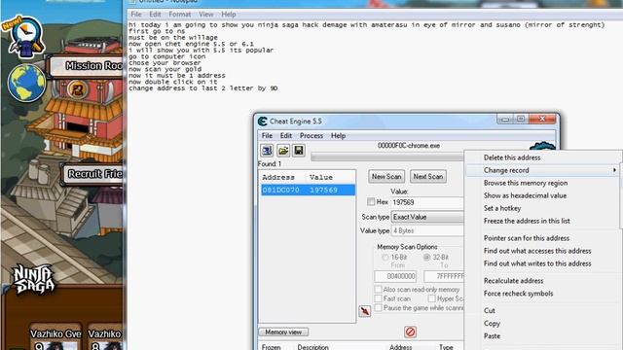The image size is (623, 350).
Task: Choose Find out what writes to this address
Action: click(x=537, y=263)
